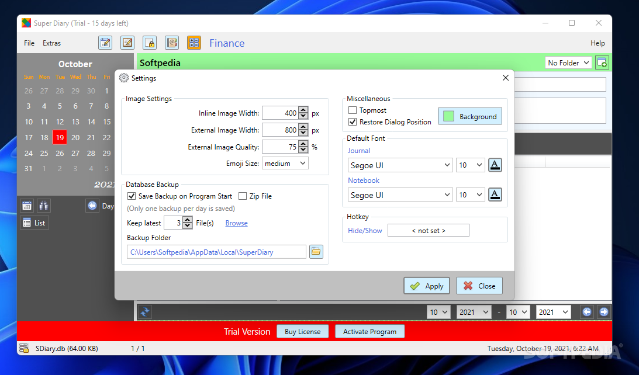Image resolution: width=639 pixels, height=375 pixels.
Task: Click the Close button in Settings
Action: coord(479,286)
